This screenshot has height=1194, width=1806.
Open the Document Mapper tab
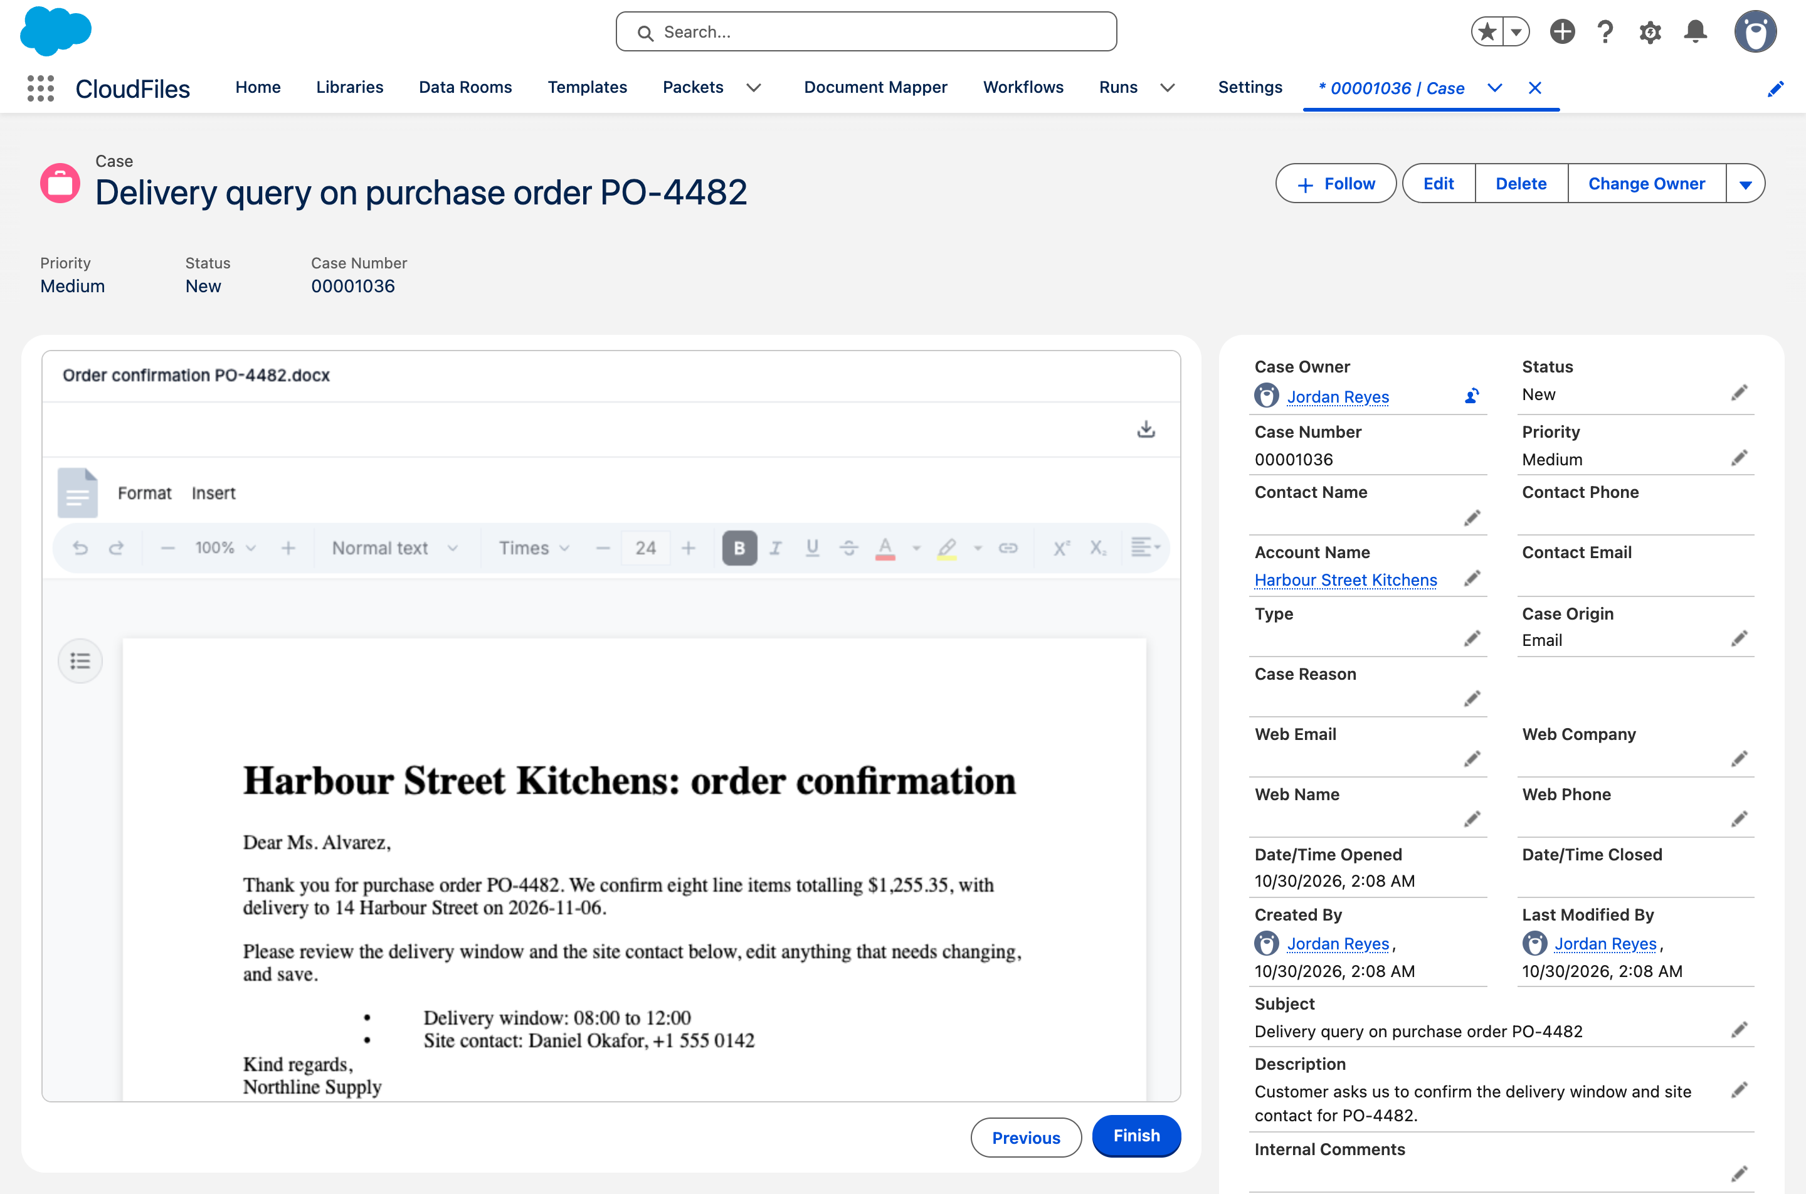[875, 88]
